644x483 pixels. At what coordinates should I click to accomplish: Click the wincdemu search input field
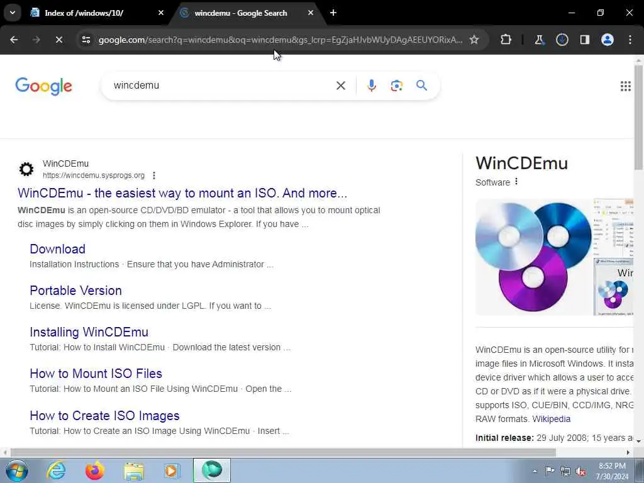(x=222, y=86)
